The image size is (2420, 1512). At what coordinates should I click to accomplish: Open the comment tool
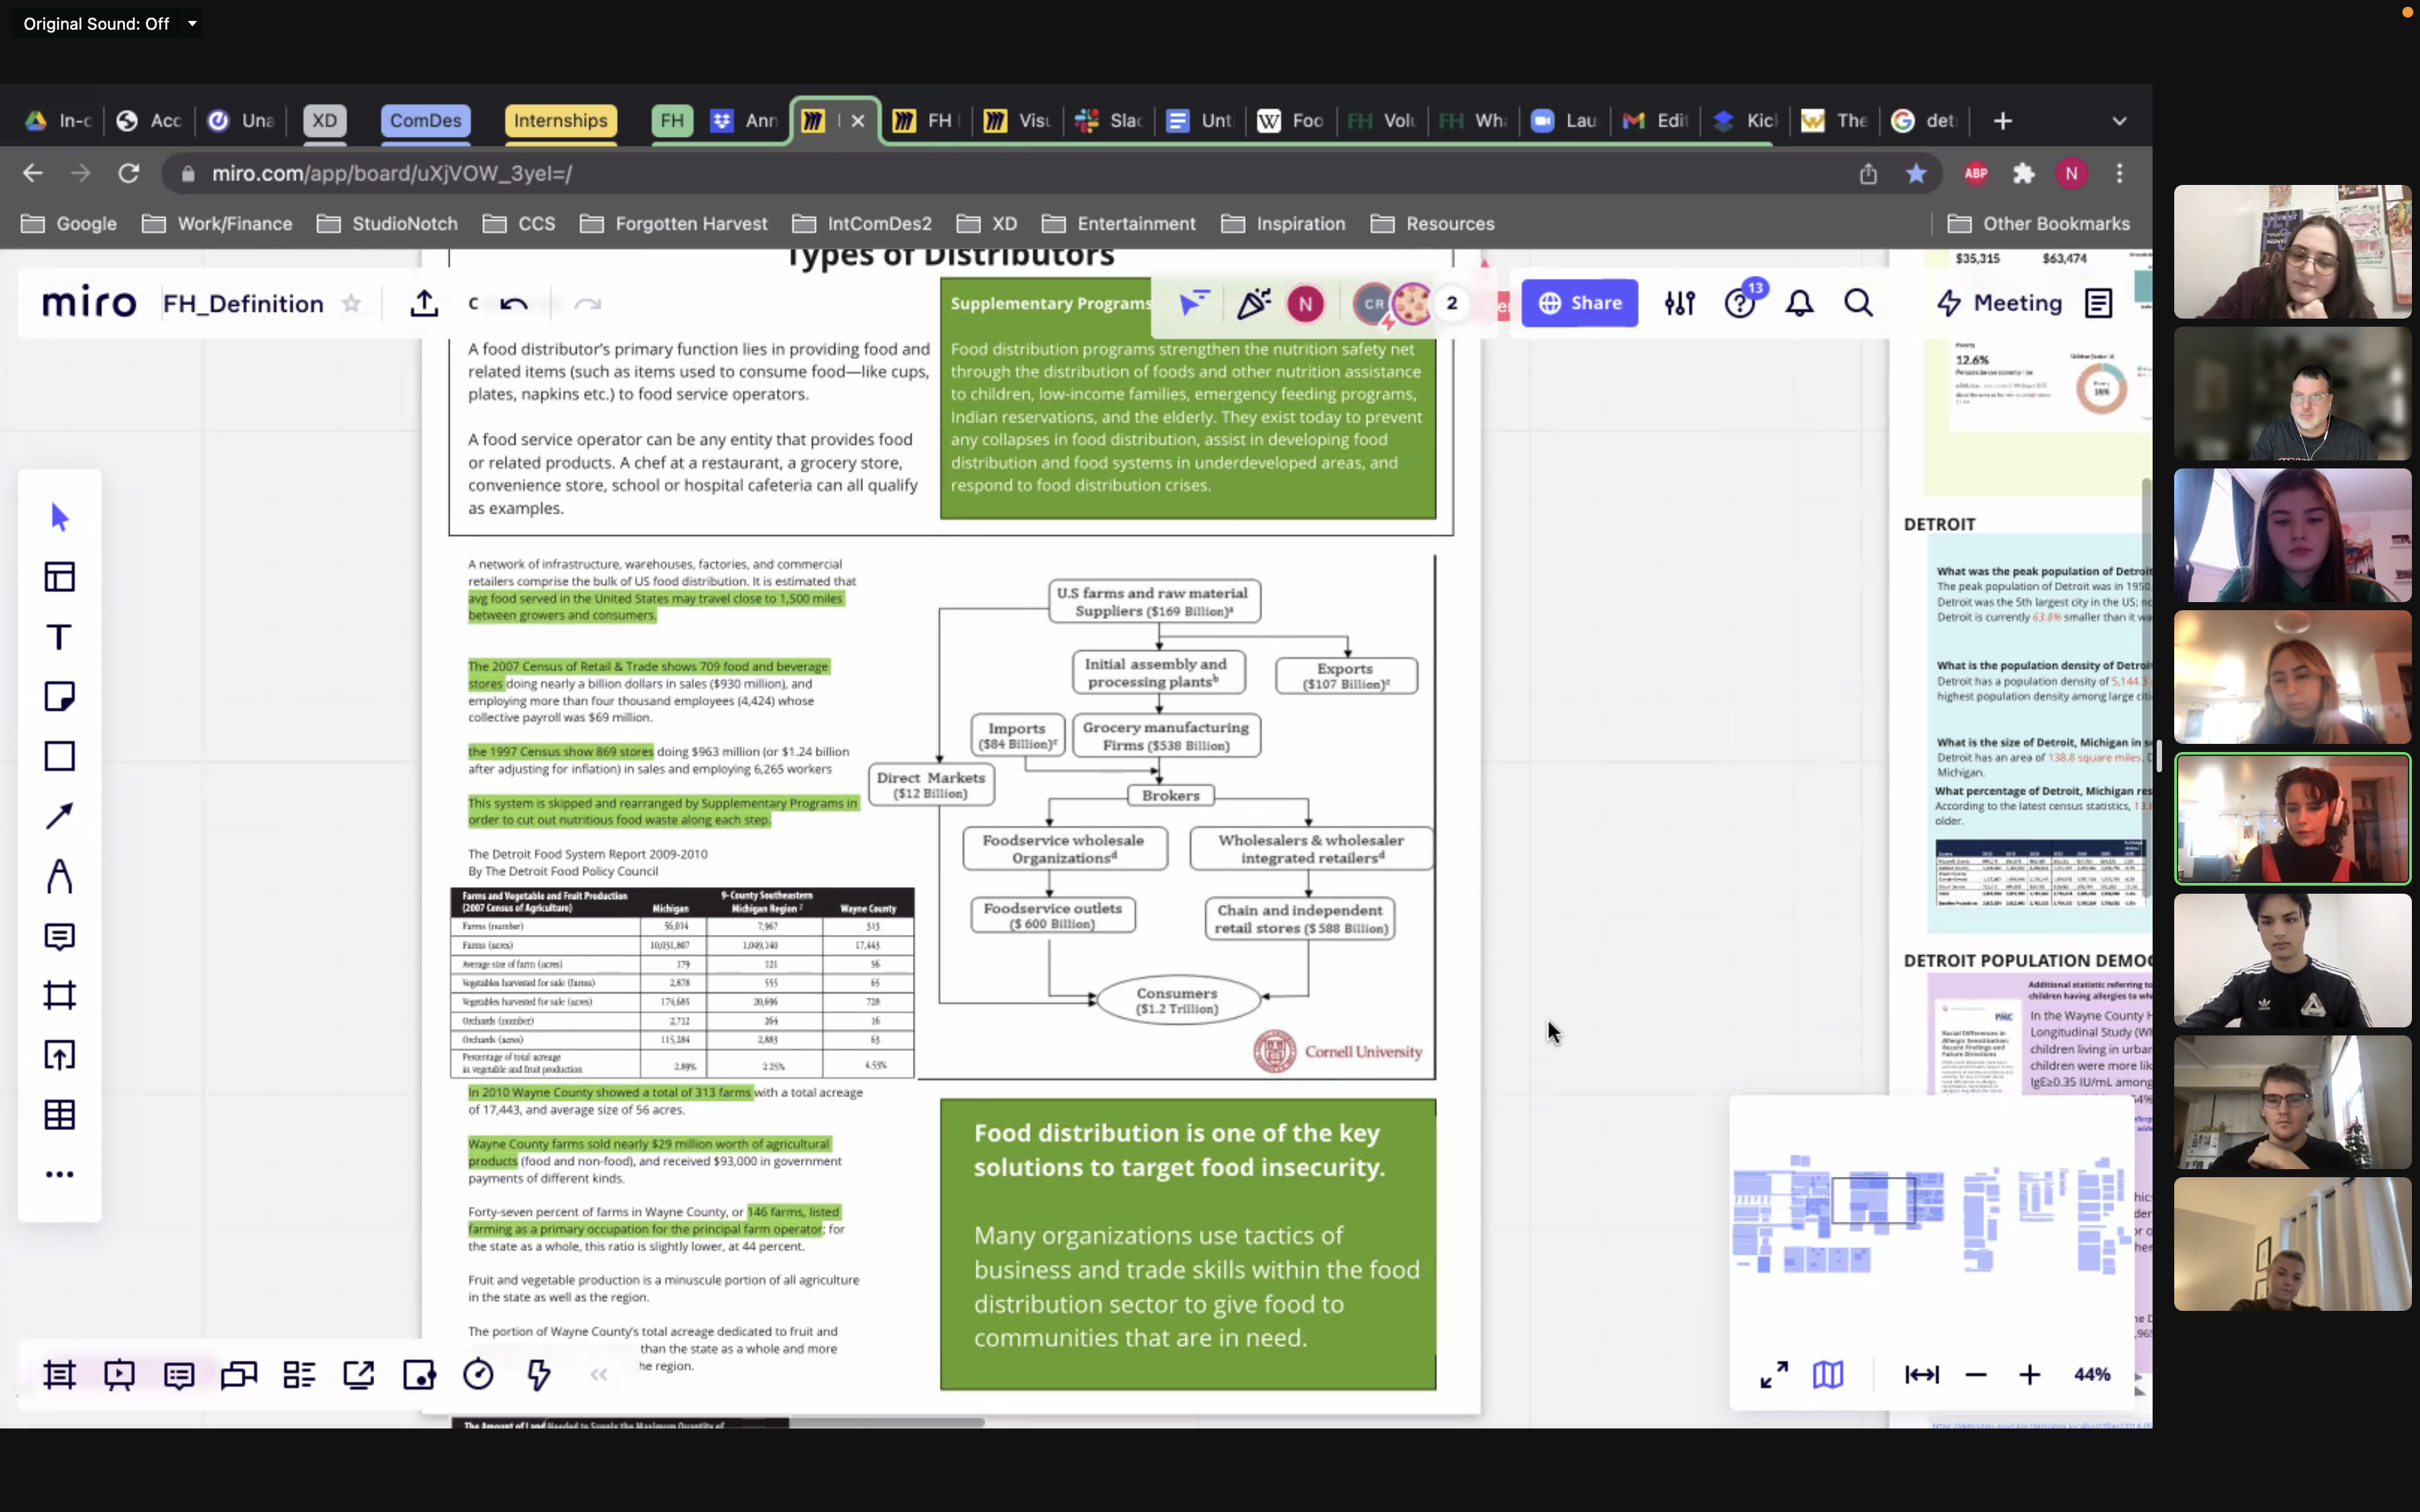coord(59,936)
